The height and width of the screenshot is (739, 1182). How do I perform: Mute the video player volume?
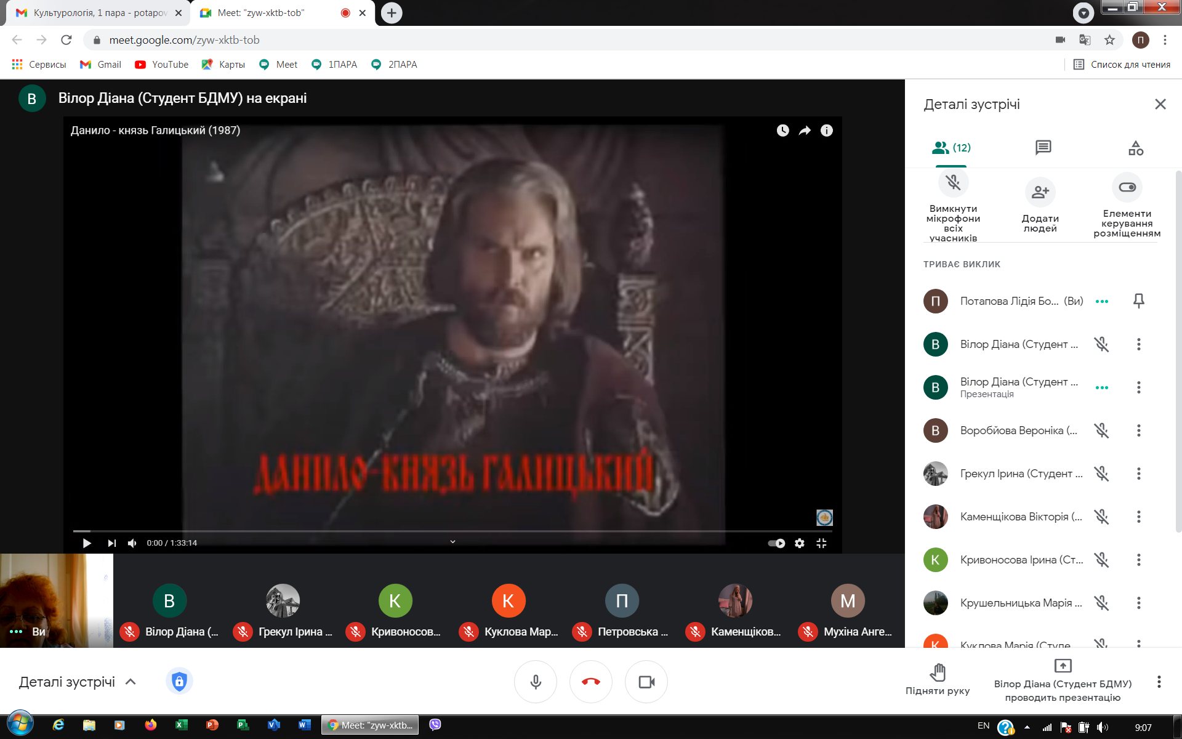pyautogui.click(x=132, y=543)
